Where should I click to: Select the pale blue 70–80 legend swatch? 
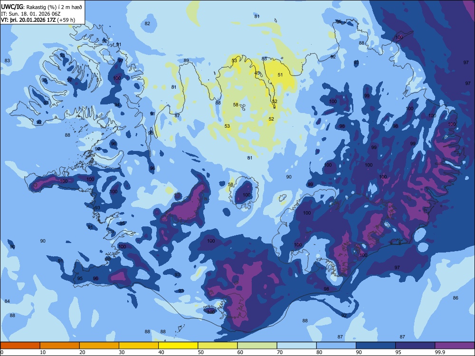296,346
